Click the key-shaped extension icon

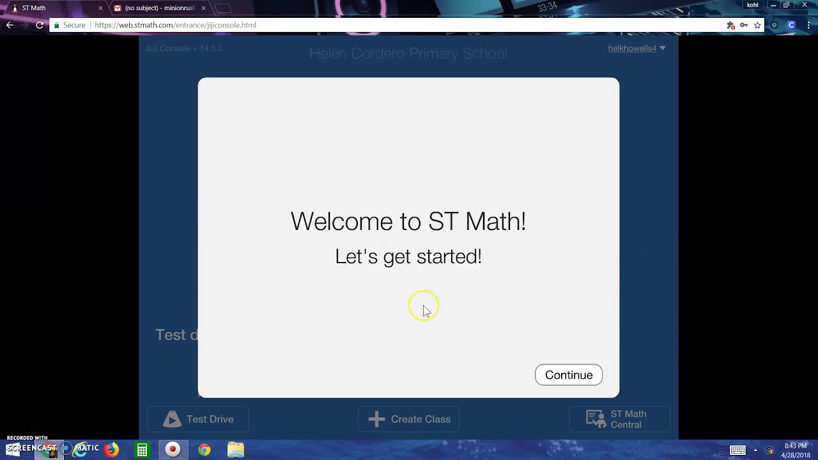coord(744,25)
